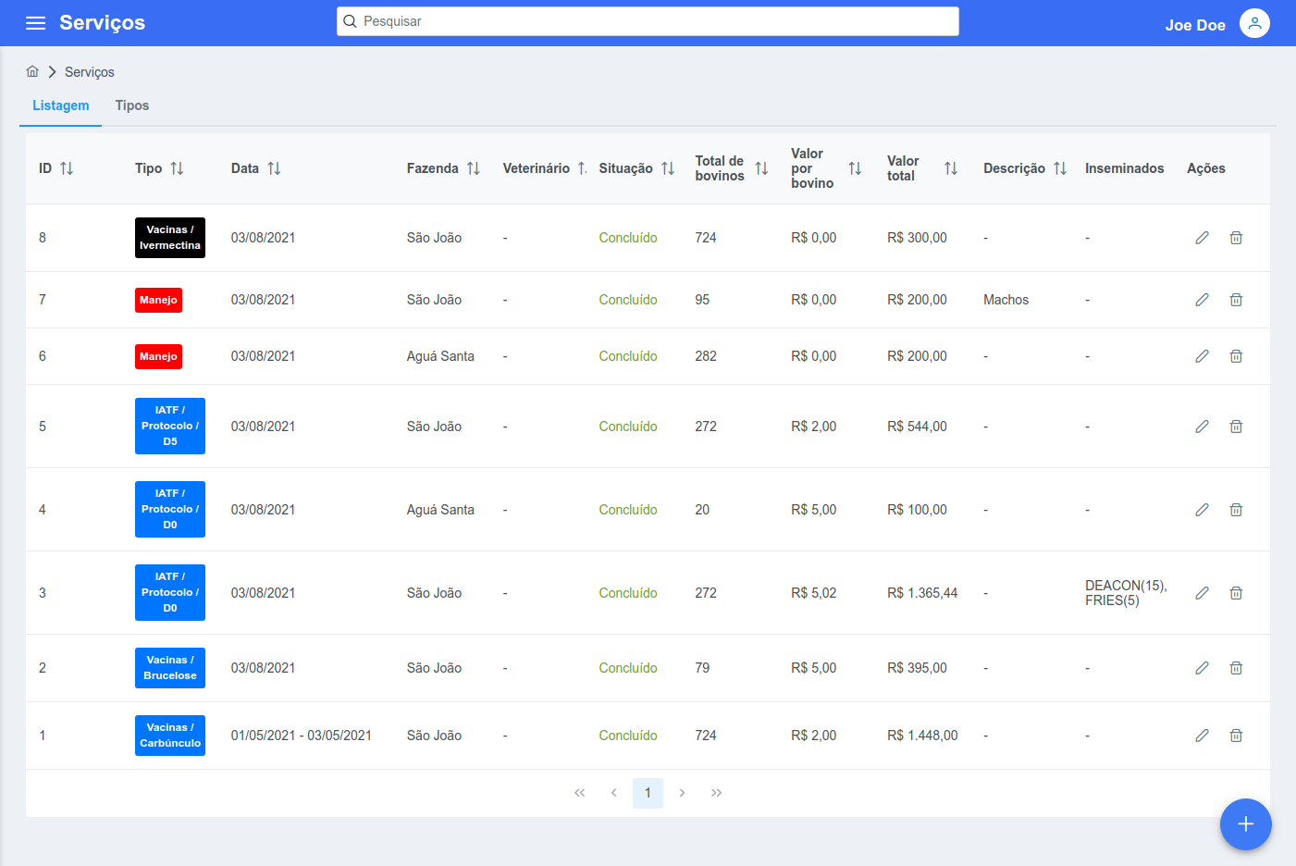The width and height of the screenshot is (1296, 866).
Task: Open the hamburger navigation menu
Action: 35,23
